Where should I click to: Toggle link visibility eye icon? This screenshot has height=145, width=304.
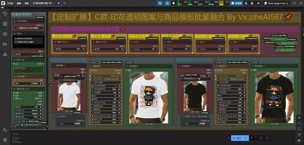tap(299, 140)
